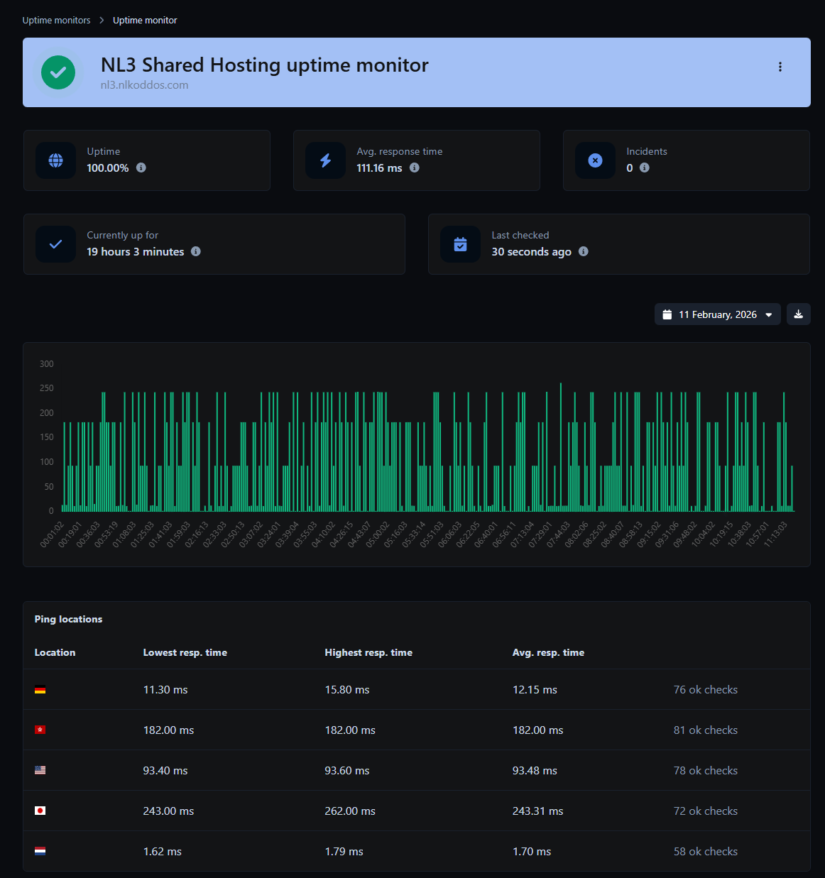Click the Lowest resp. time column header
825x878 pixels.
185,652
